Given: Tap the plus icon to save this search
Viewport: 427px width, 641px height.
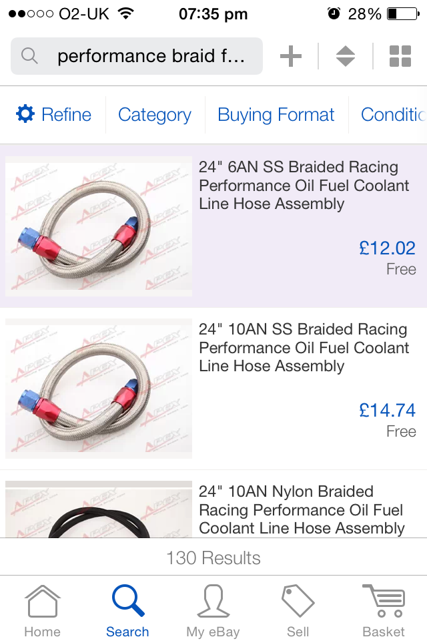Looking at the screenshot, I should pyautogui.click(x=290, y=55).
